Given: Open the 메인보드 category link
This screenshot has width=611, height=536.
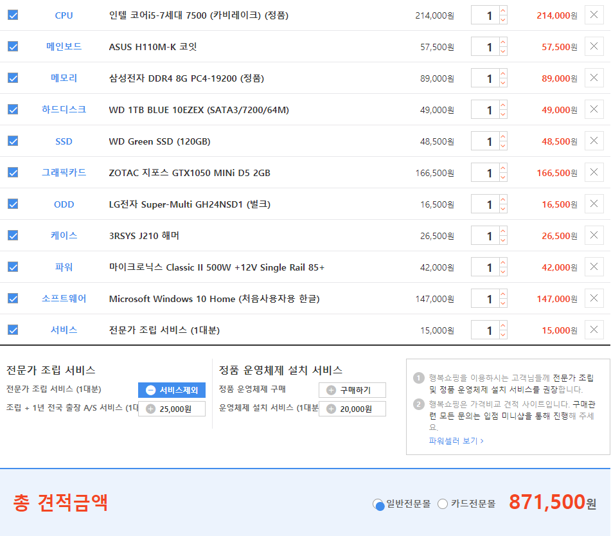Looking at the screenshot, I should click(64, 47).
